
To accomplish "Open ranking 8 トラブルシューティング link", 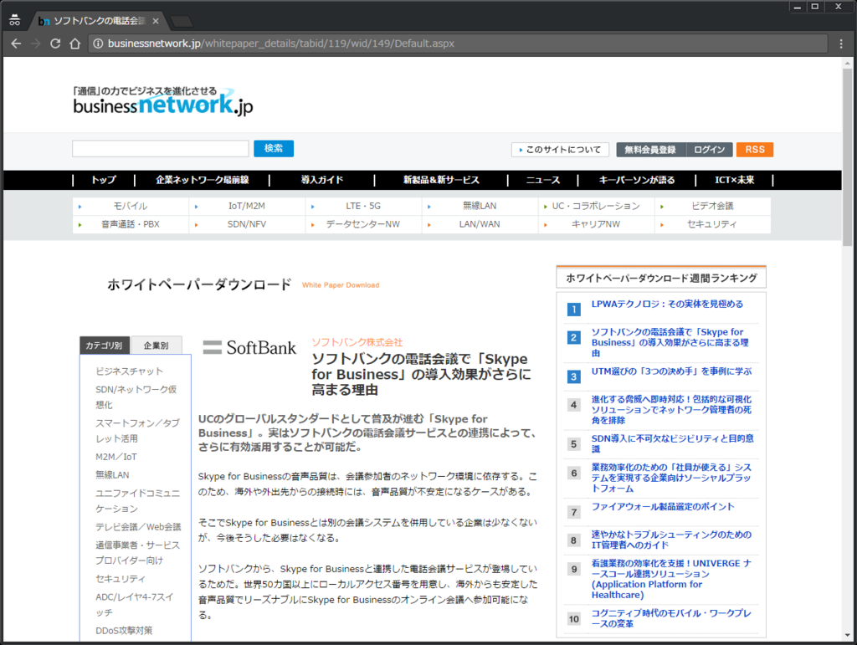I will (672, 540).
